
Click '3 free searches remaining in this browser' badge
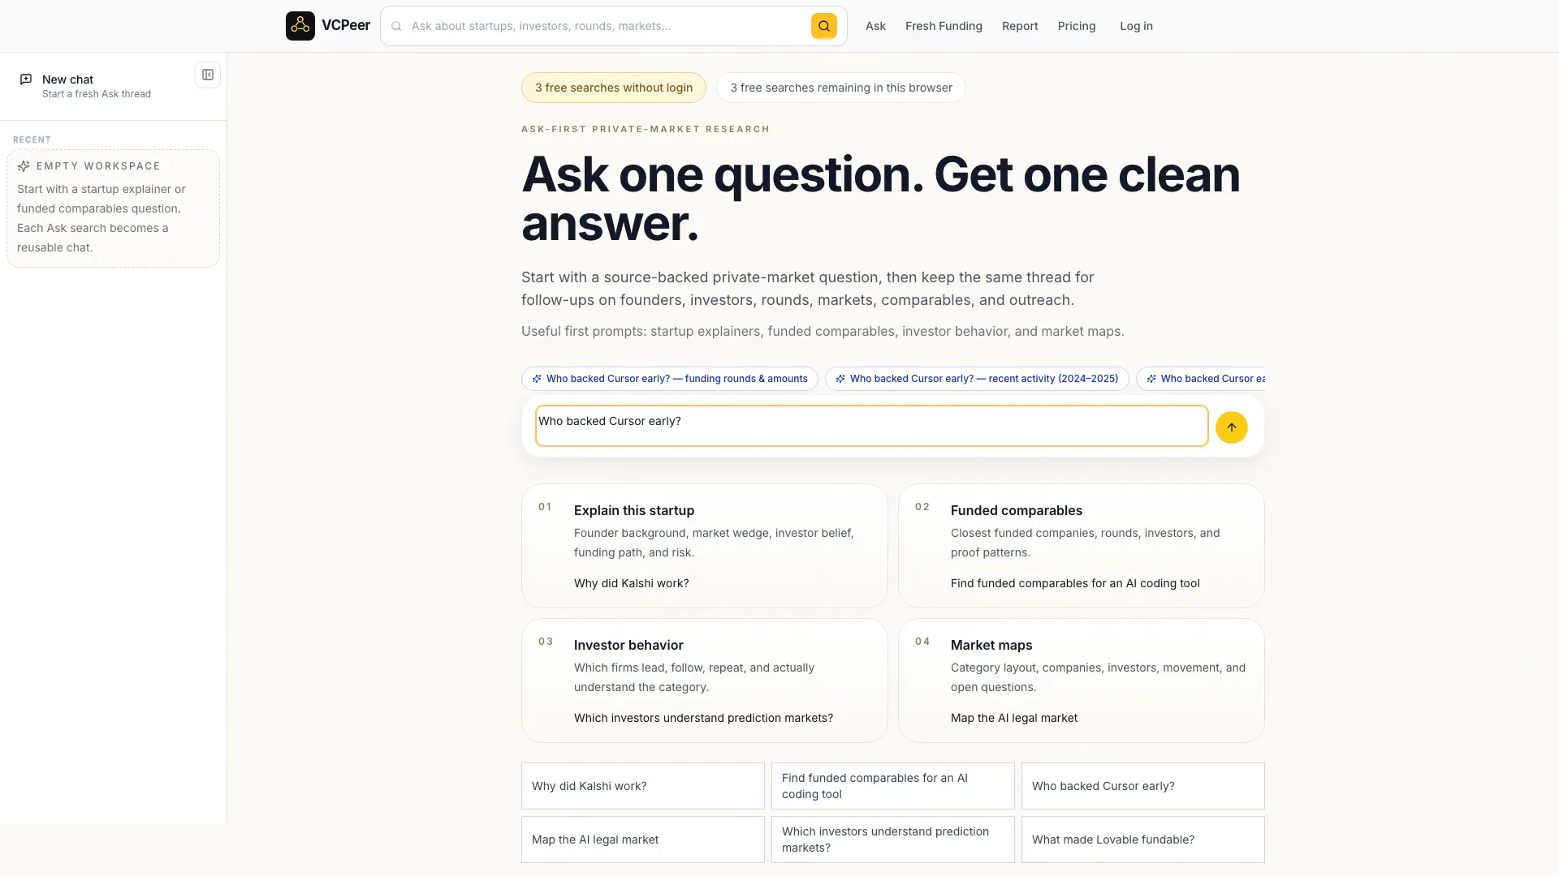click(x=841, y=88)
